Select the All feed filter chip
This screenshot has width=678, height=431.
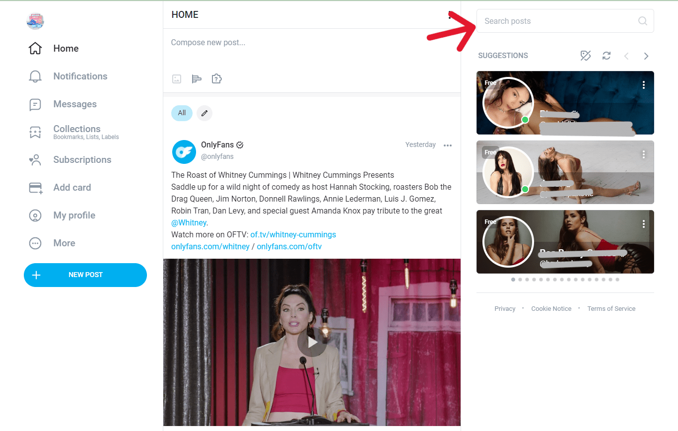tap(182, 113)
